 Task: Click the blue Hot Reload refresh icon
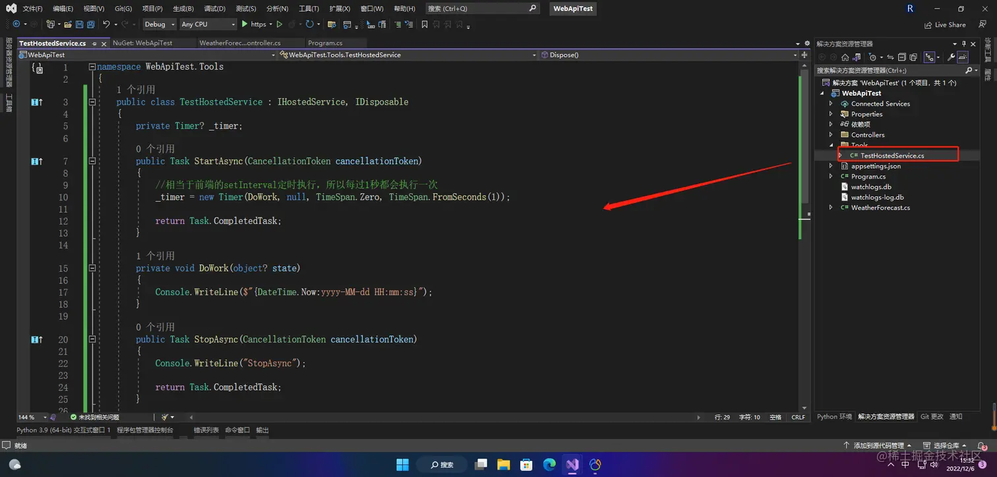click(x=309, y=24)
